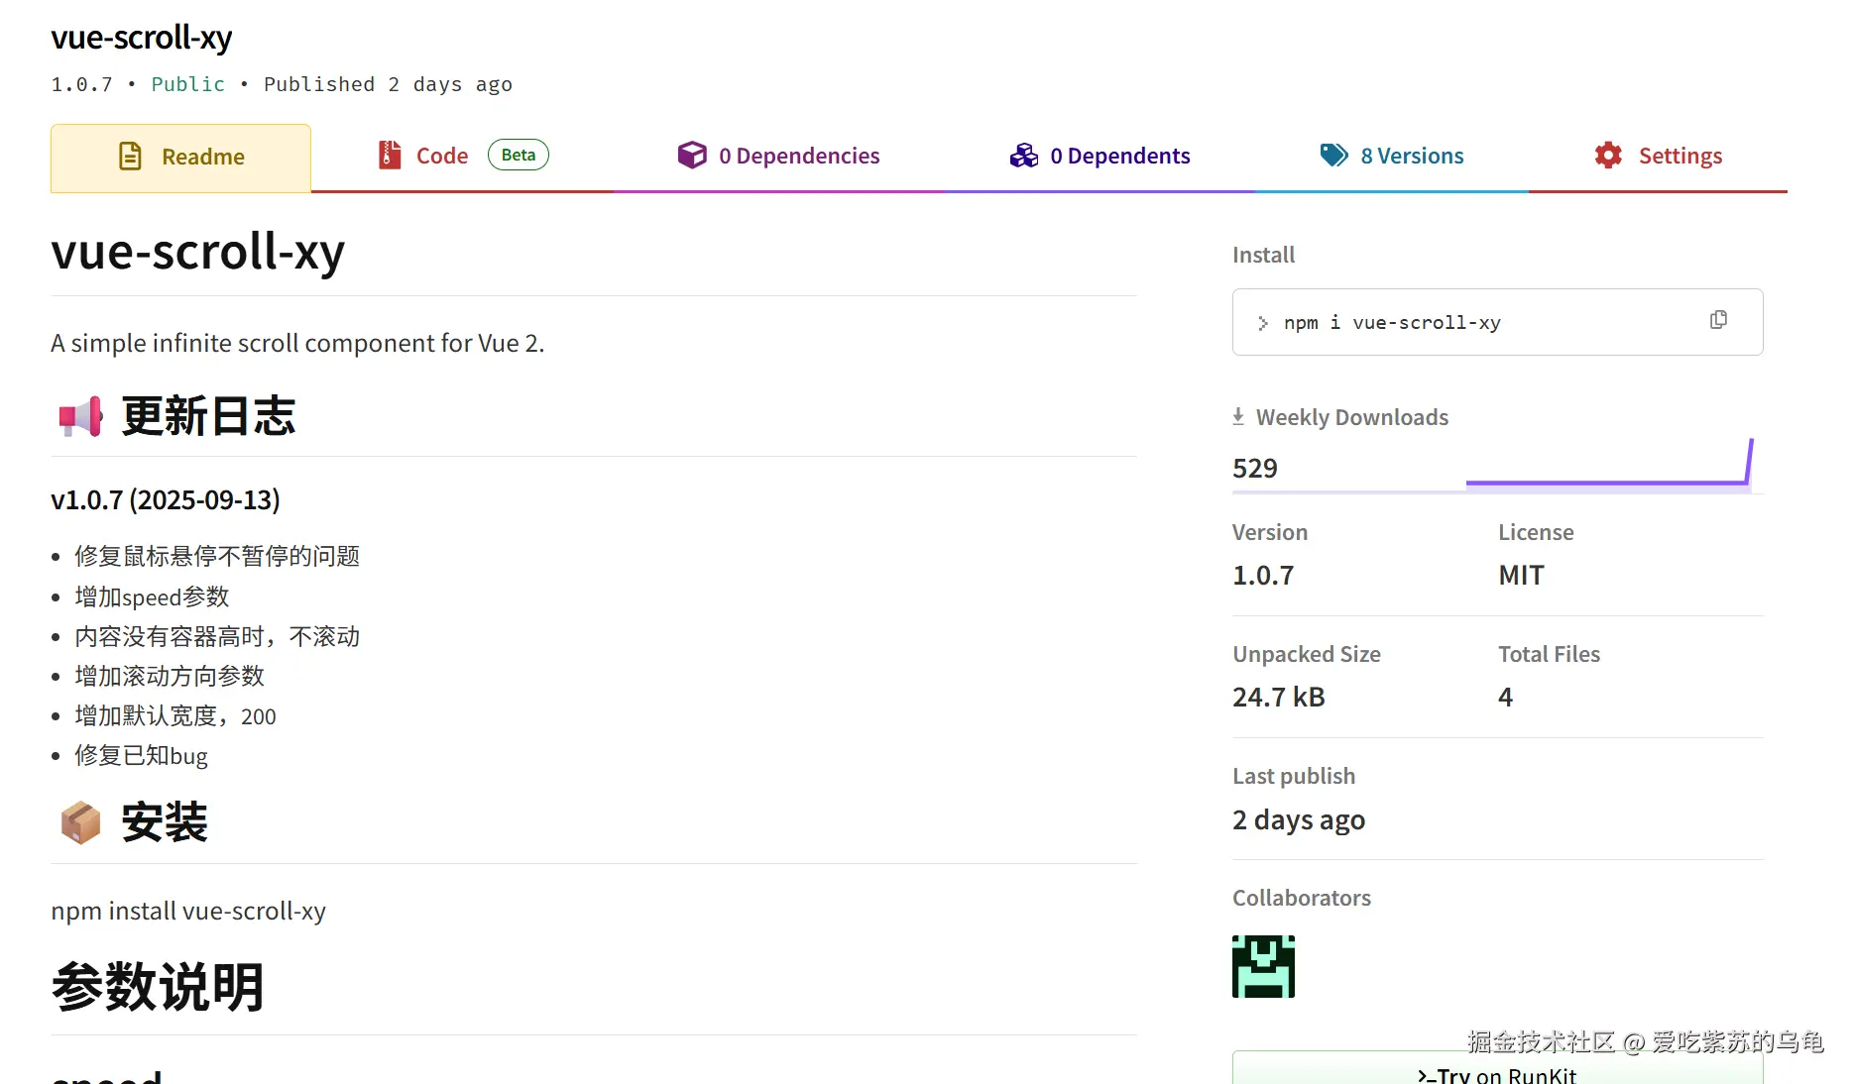Click the Total Files label
The width and height of the screenshot is (1853, 1084).
coord(1549,655)
